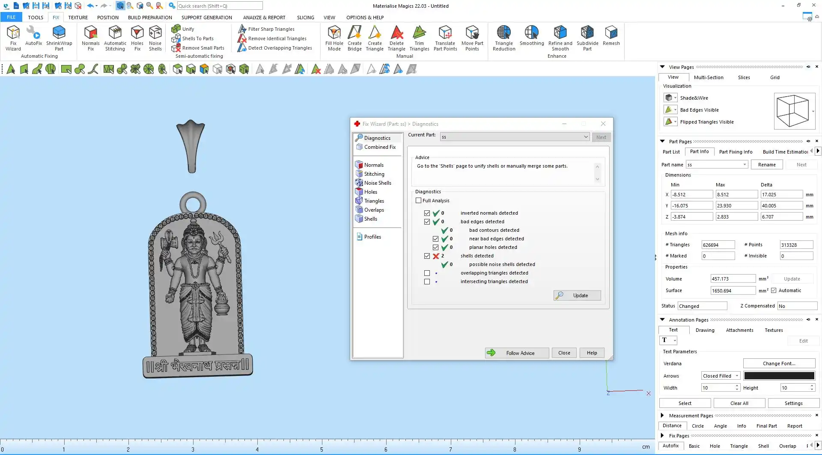Click the Follow Advice button
The height and width of the screenshot is (455, 822).
click(517, 353)
